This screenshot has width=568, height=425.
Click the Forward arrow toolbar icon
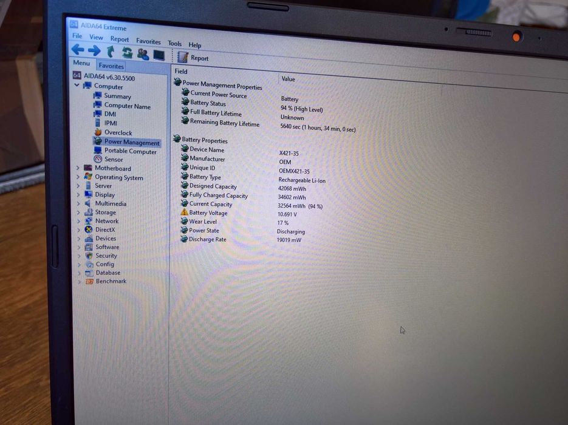pos(94,50)
